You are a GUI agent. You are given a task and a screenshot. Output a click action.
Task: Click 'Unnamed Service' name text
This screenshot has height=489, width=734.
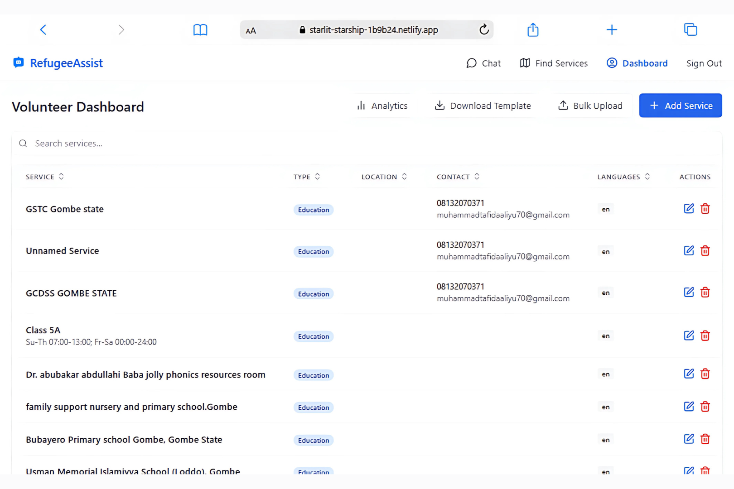pos(63,251)
